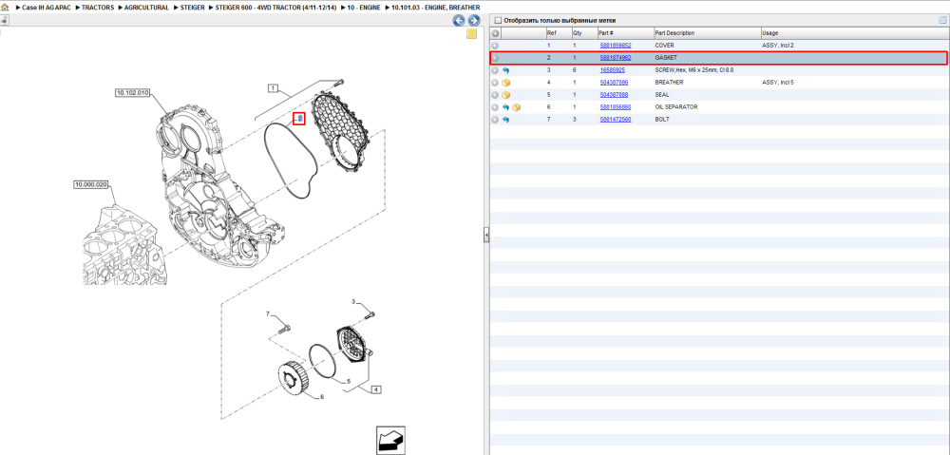The height and width of the screenshot is (455, 950).
Task: Click package box icon in BREATHER row
Action: click(x=506, y=83)
